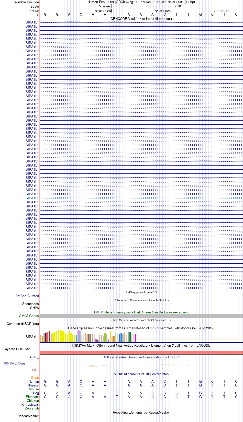The width and height of the screenshot is (243, 422).
Task: Click the ---> sequence direction arrow label
Action: click(x=36, y=15)
